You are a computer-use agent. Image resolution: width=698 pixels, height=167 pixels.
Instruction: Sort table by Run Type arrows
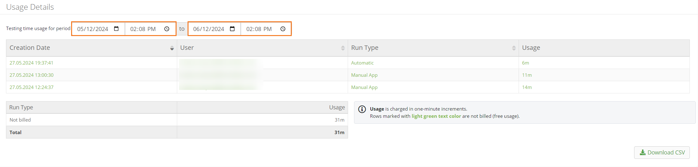point(514,48)
